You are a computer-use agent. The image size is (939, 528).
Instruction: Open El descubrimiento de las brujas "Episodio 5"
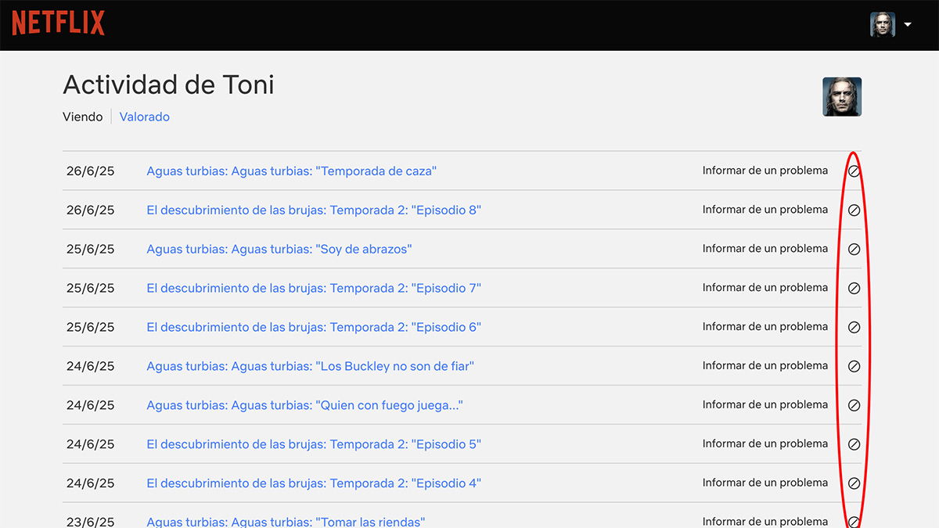(314, 444)
